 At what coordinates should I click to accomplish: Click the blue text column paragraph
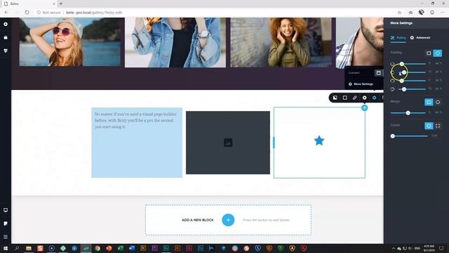(135, 120)
